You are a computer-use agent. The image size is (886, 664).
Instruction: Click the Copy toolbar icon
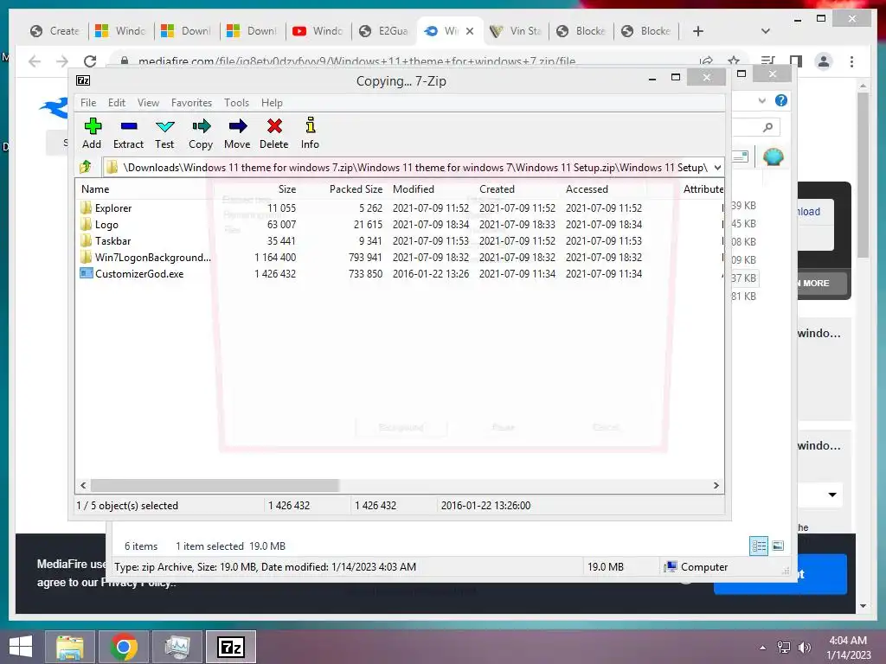tap(201, 134)
